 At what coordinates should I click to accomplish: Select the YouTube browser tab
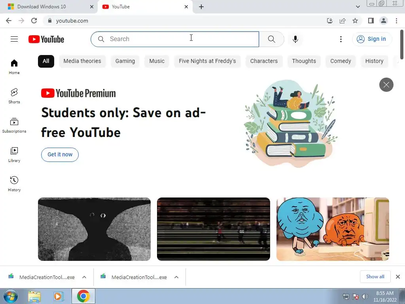click(145, 7)
